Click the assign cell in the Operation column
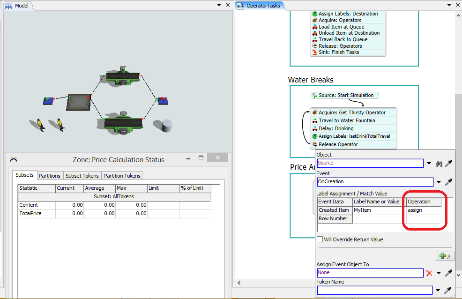Screen dimensions: 462x299 tap(424, 210)
